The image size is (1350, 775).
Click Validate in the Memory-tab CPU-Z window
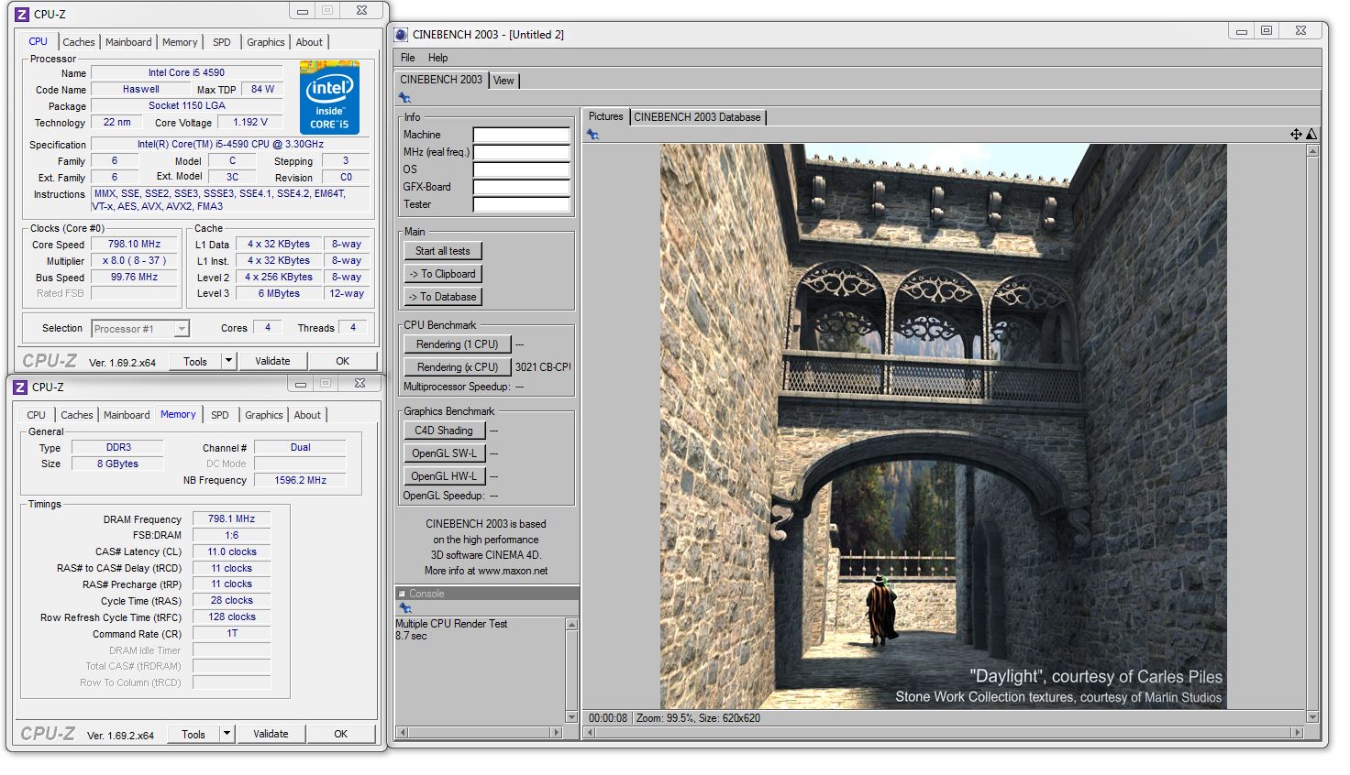271,734
